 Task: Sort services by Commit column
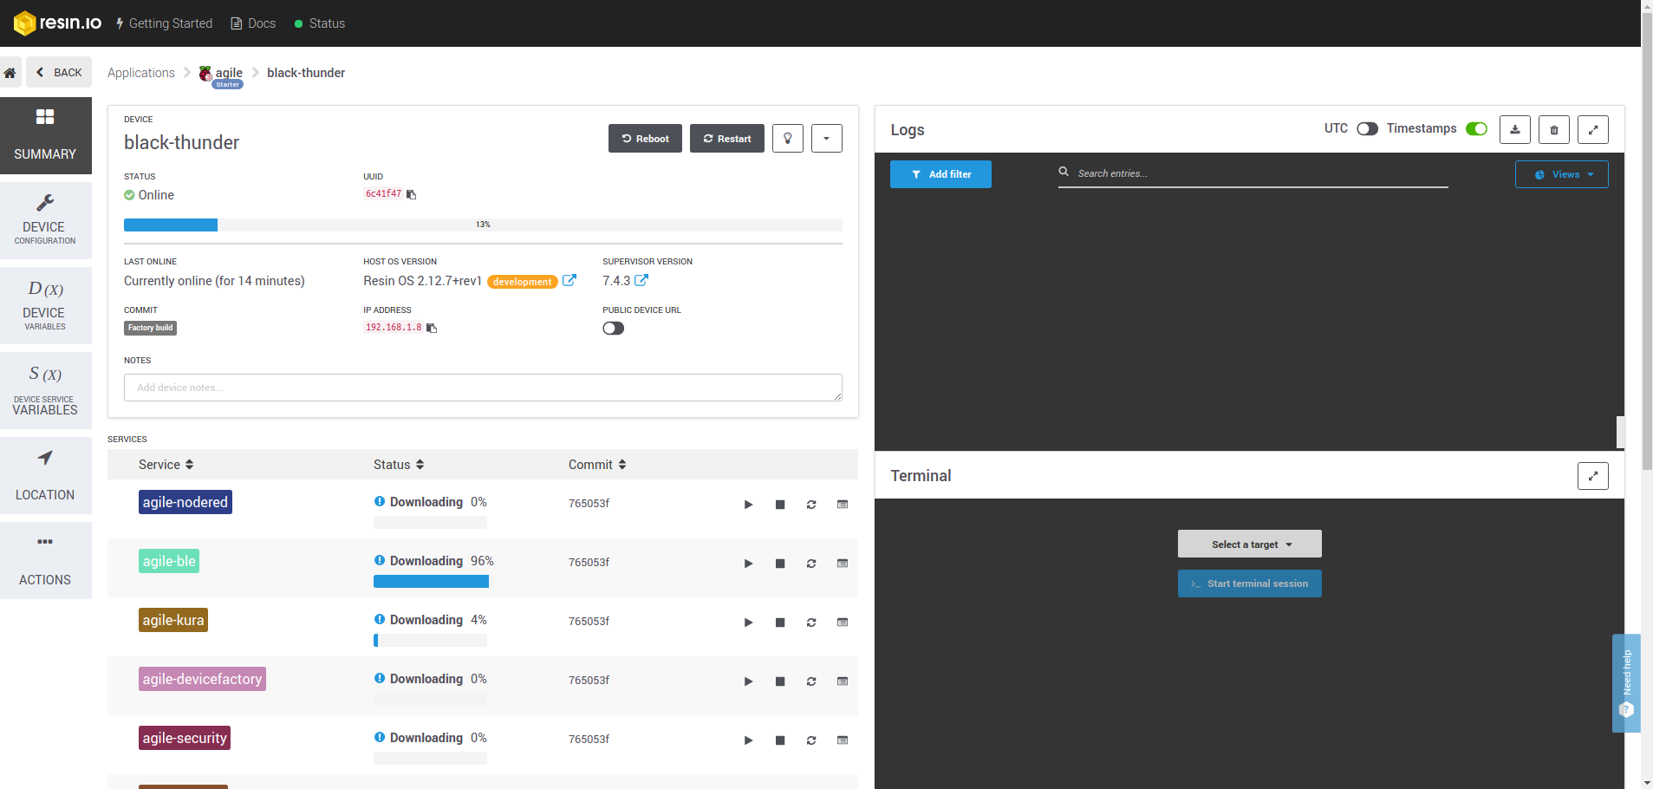click(597, 465)
